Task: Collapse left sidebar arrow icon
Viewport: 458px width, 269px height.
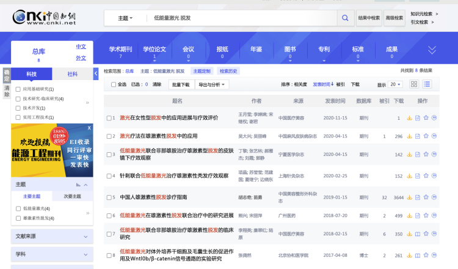Action: click(96, 74)
